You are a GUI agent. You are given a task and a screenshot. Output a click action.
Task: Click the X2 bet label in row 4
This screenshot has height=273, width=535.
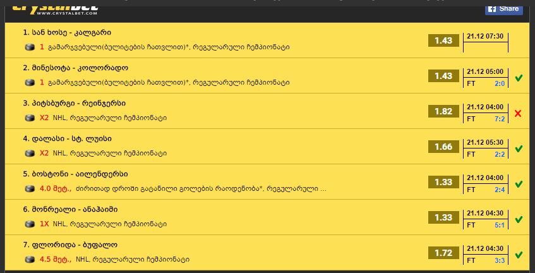pos(44,153)
